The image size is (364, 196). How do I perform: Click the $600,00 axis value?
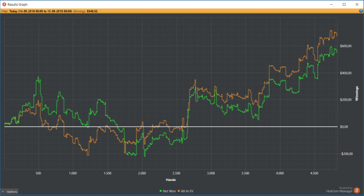pyautogui.click(x=346, y=46)
